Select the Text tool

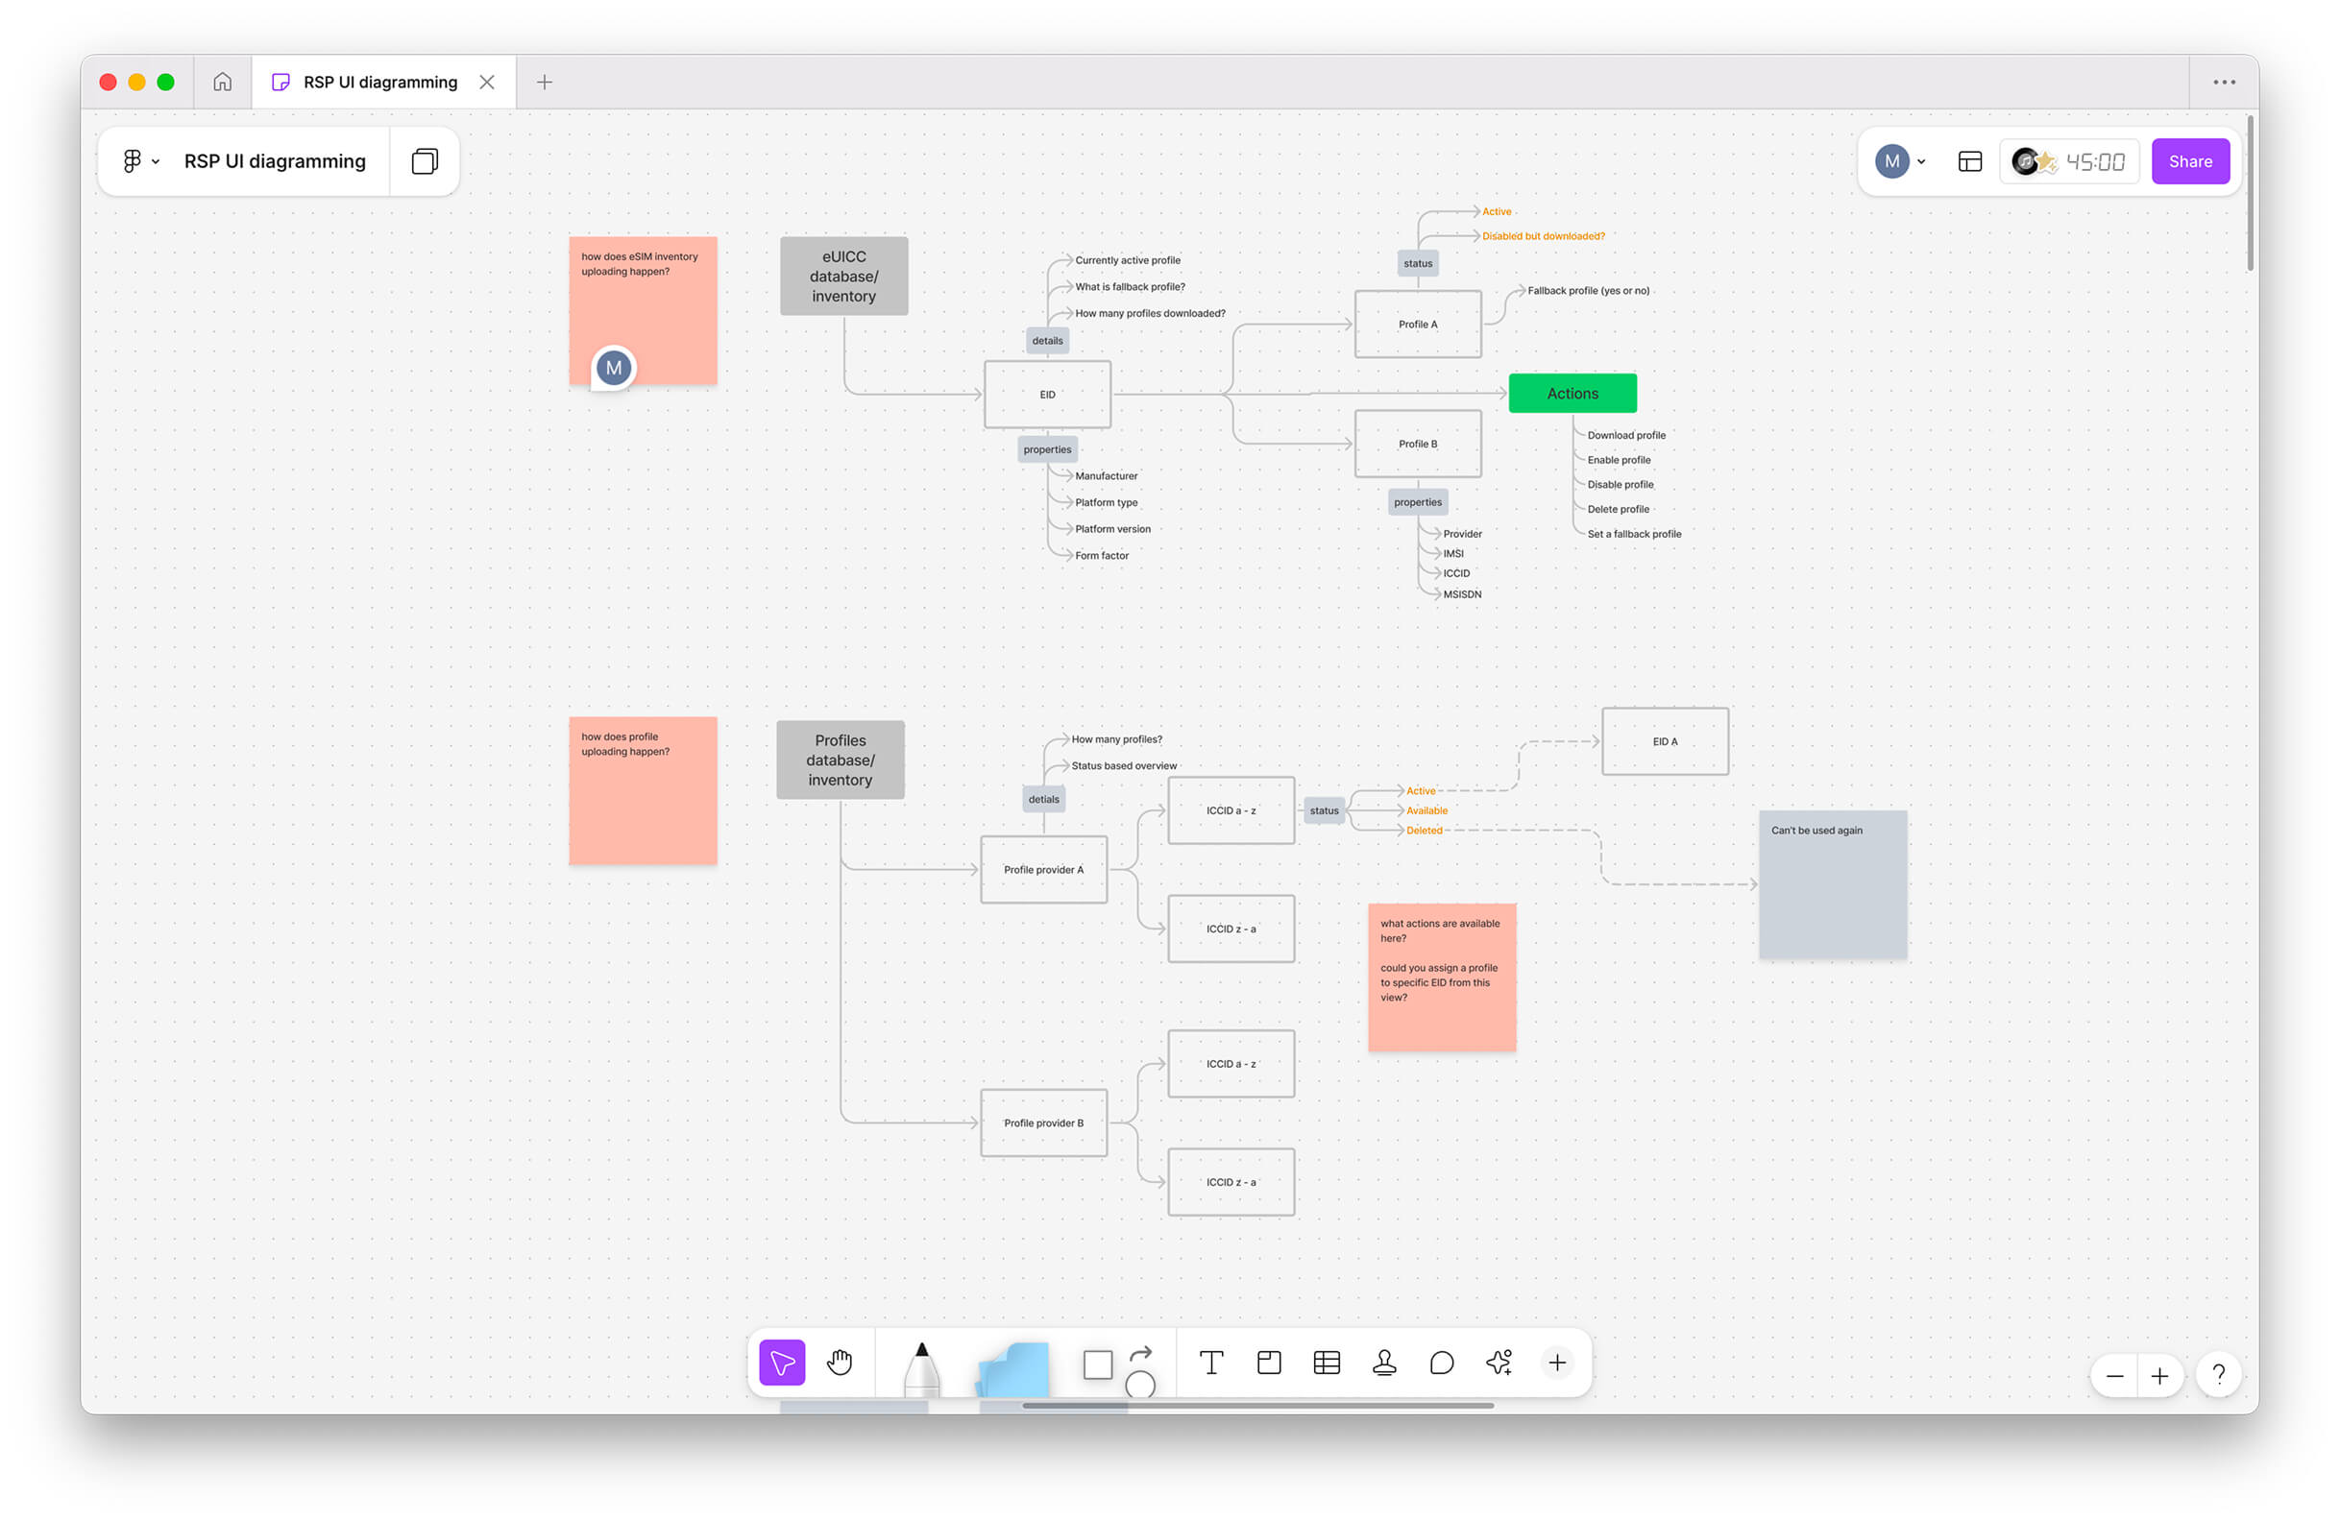(x=1211, y=1362)
